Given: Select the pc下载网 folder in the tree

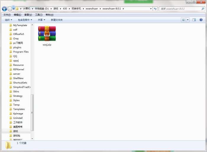Looking at the screenshot, I should (x=16, y=43).
